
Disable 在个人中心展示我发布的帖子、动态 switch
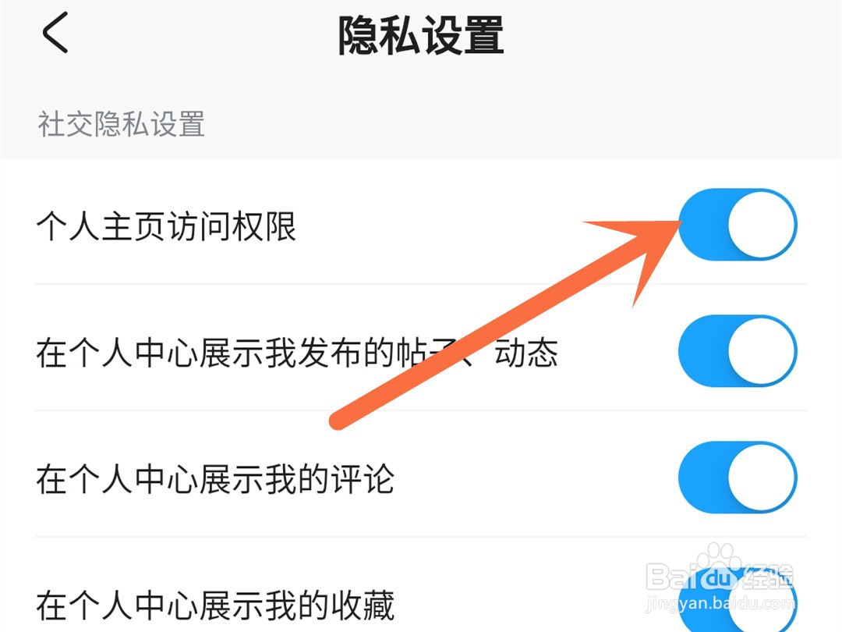(x=738, y=351)
